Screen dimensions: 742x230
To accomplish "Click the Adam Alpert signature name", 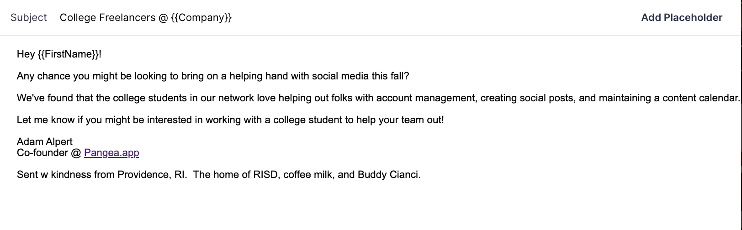I will (x=45, y=142).
